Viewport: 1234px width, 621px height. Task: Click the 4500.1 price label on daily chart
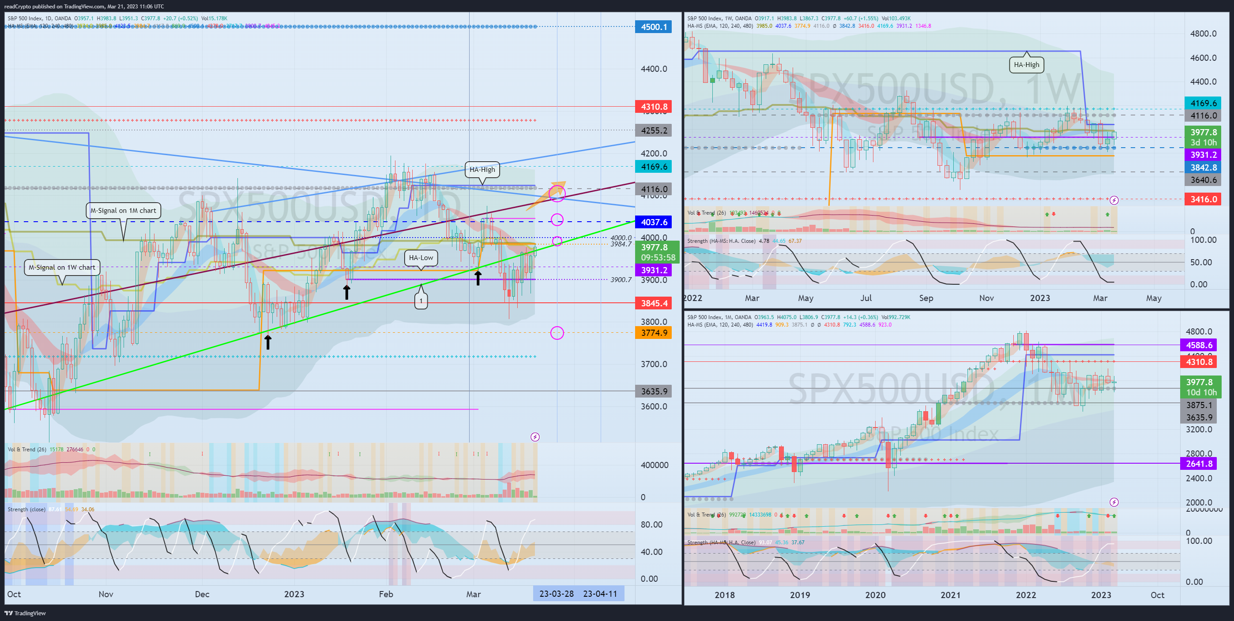654,27
